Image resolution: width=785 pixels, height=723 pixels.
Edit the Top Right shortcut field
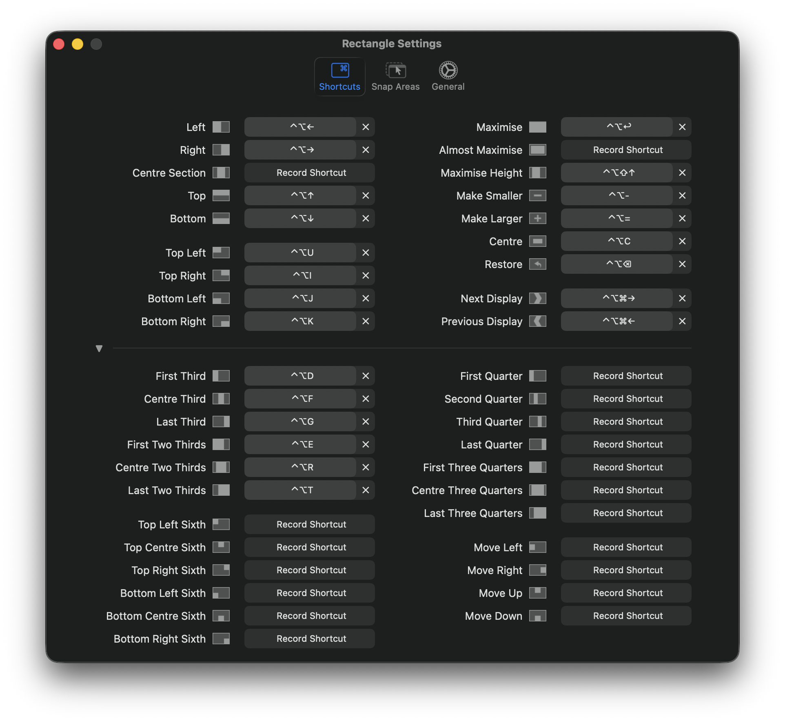300,275
